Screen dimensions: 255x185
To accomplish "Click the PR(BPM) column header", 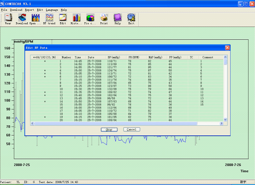I will point(136,57).
